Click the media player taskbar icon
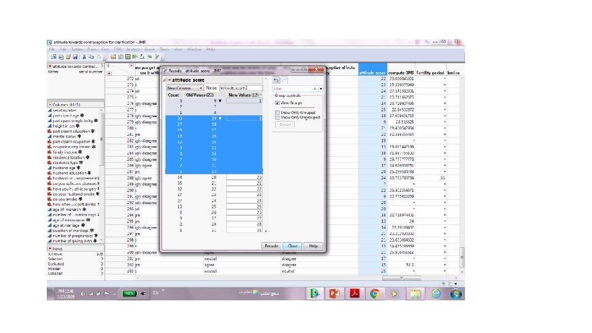The height and width of the screenshot is (333, 592). pos(395,294)
